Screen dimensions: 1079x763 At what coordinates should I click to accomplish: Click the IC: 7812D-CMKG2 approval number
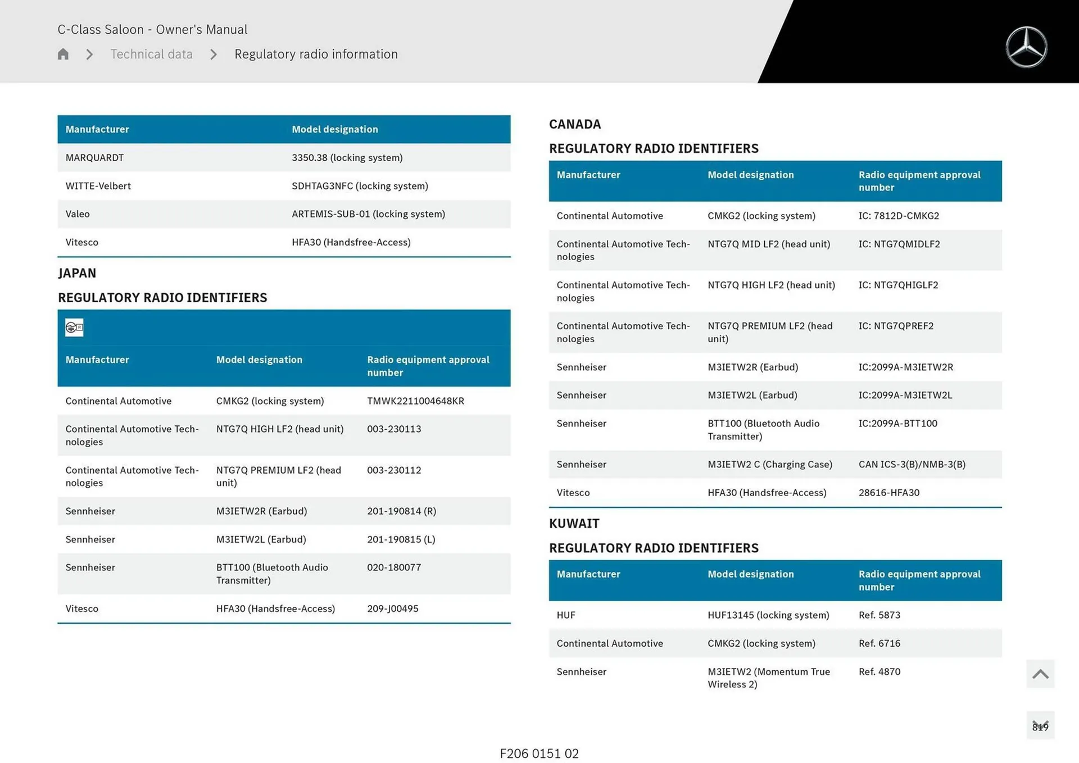pyautogui.click(x=898, y=216)
